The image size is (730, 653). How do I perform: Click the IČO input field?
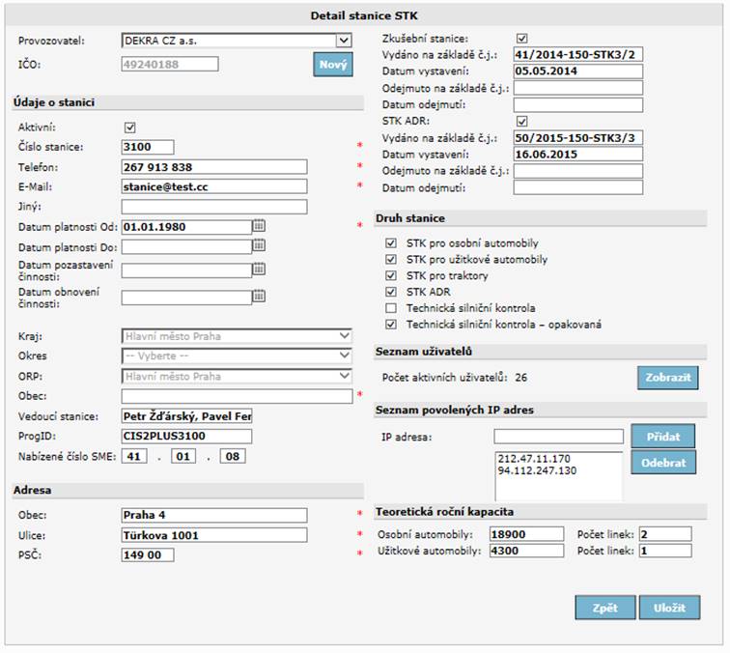point(170,65)
